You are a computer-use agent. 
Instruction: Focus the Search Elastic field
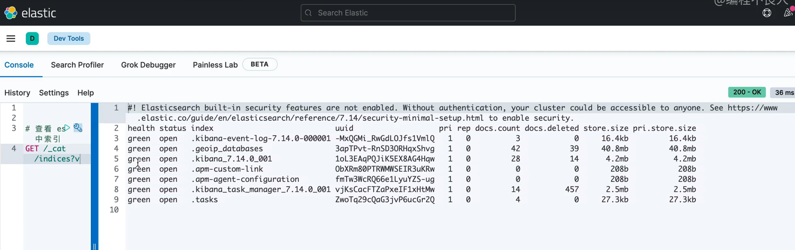coord(408,13)
